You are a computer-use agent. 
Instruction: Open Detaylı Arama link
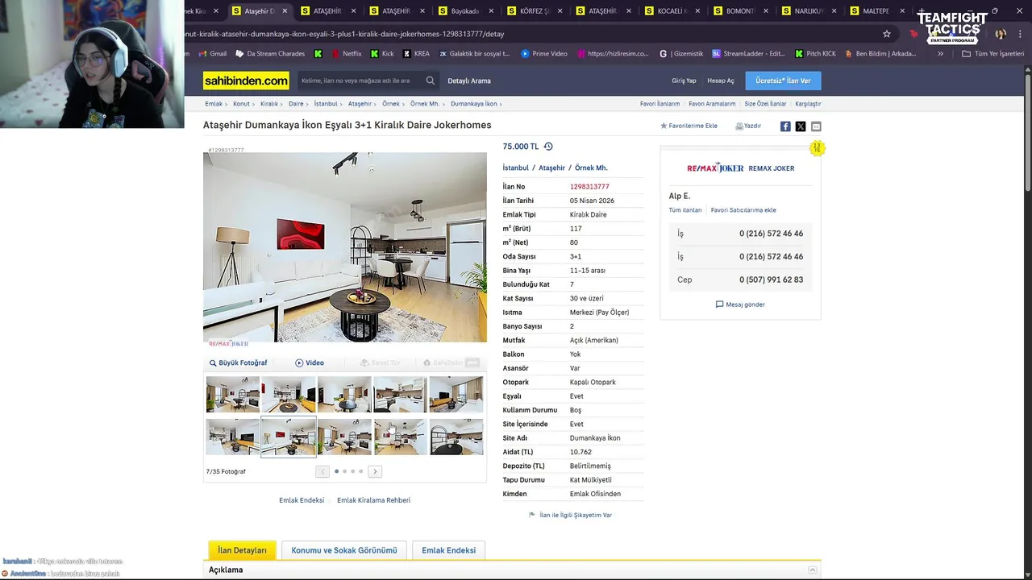point(469,81)
